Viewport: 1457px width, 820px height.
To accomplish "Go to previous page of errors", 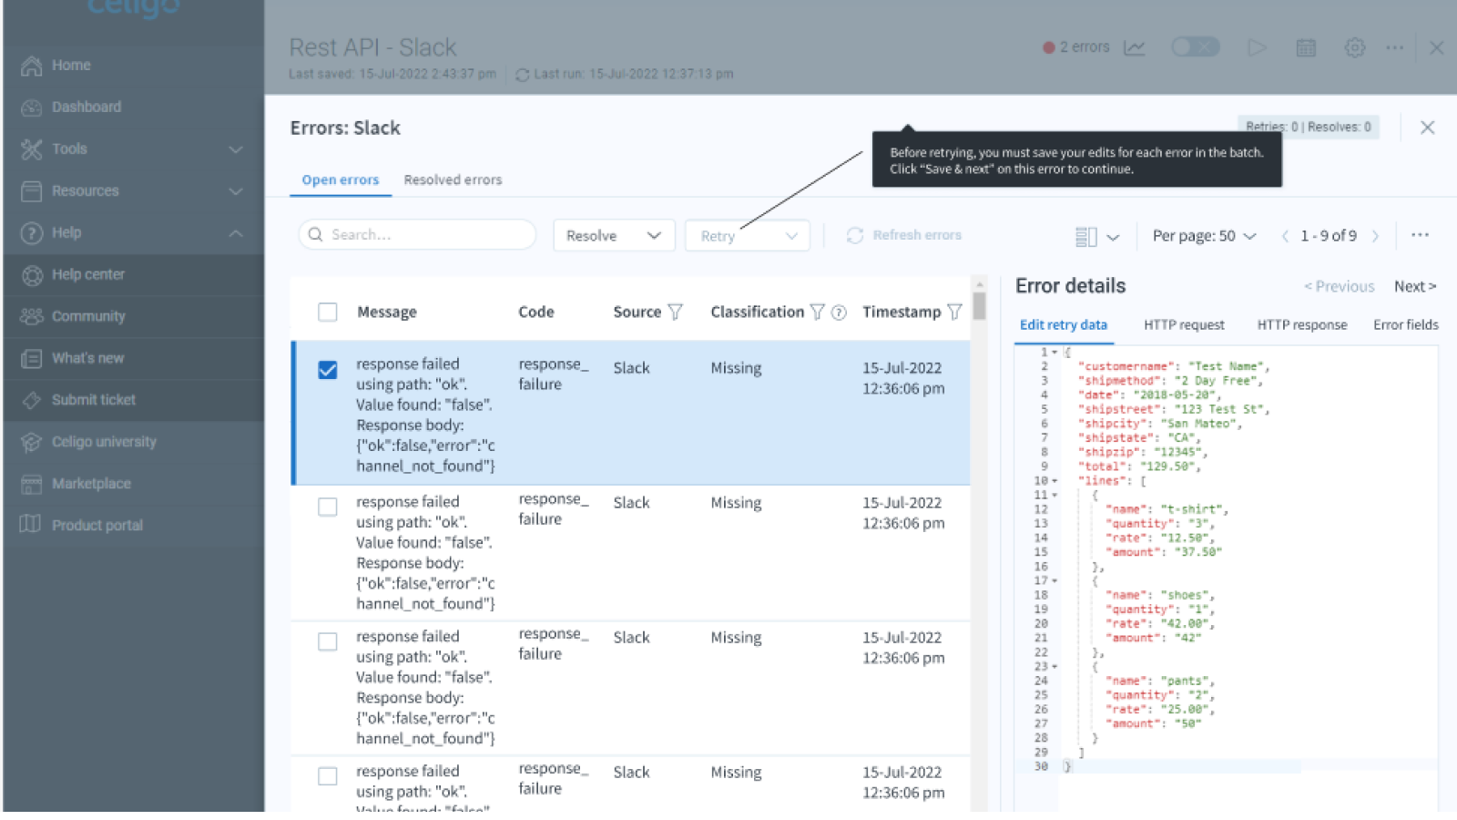I will click(x=1285, y=236).
